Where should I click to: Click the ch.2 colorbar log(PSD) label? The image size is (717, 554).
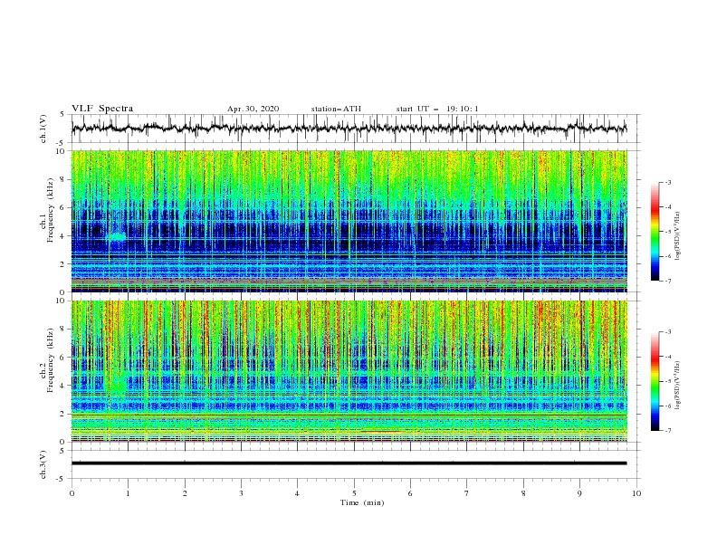pyautogui.click(x=678, y=386)
